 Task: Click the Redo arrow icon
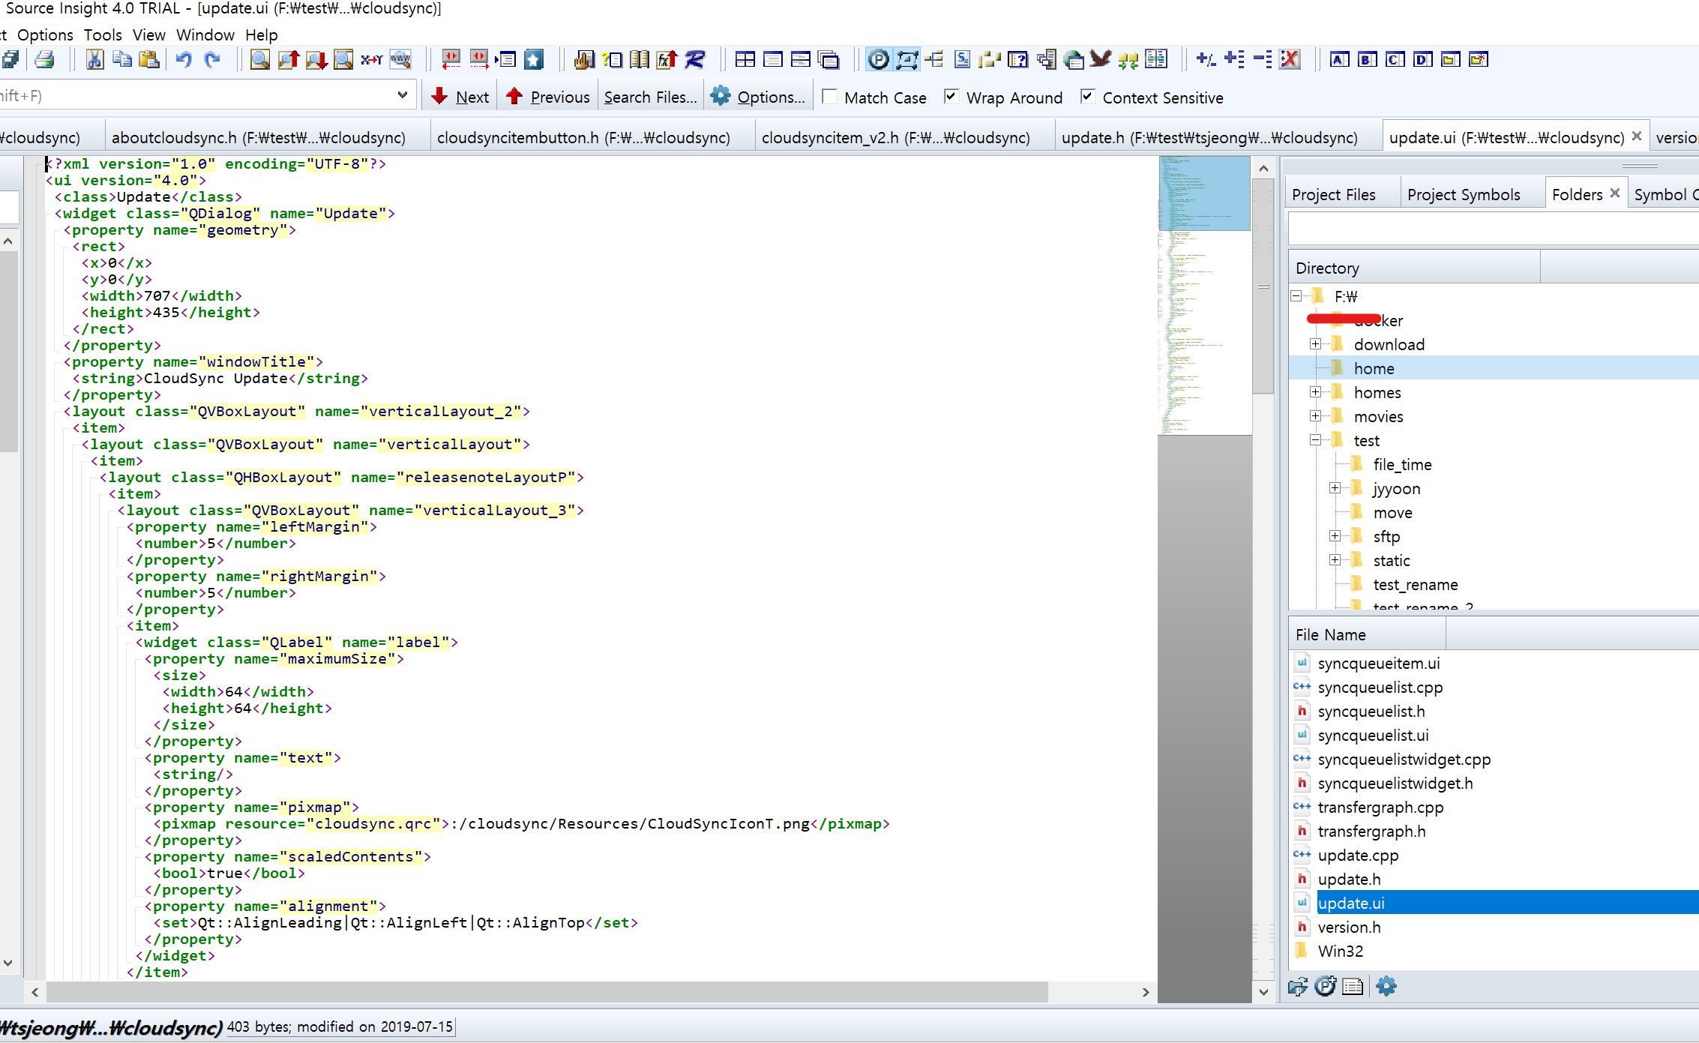[x=212, y=60]
